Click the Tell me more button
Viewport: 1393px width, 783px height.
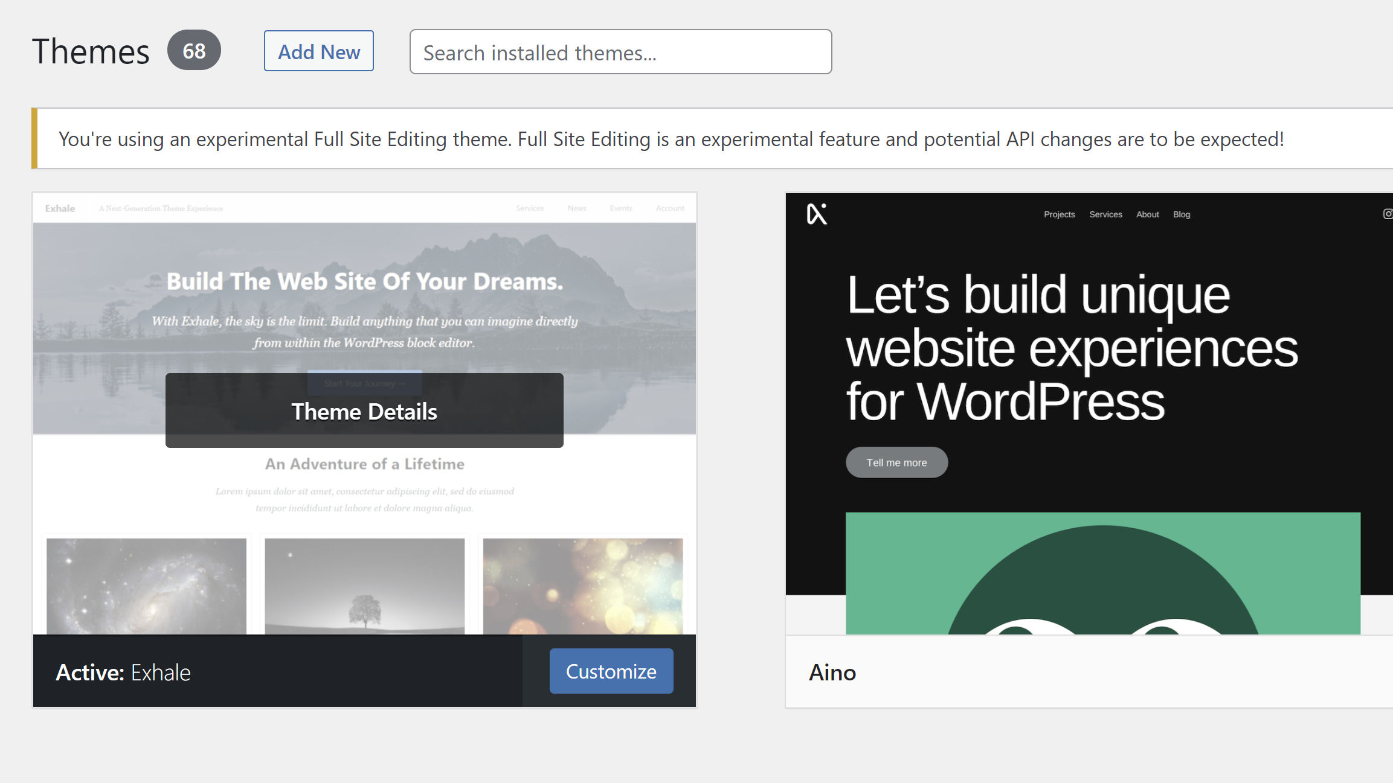(x=896, y=462)
